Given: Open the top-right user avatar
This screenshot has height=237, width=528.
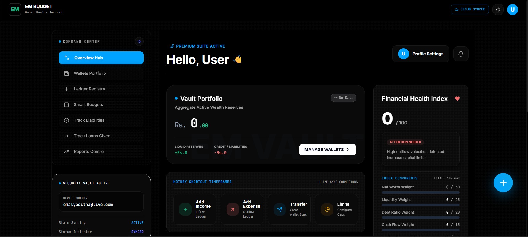Looking at the screenshot, I should click(x=513, y=9).
